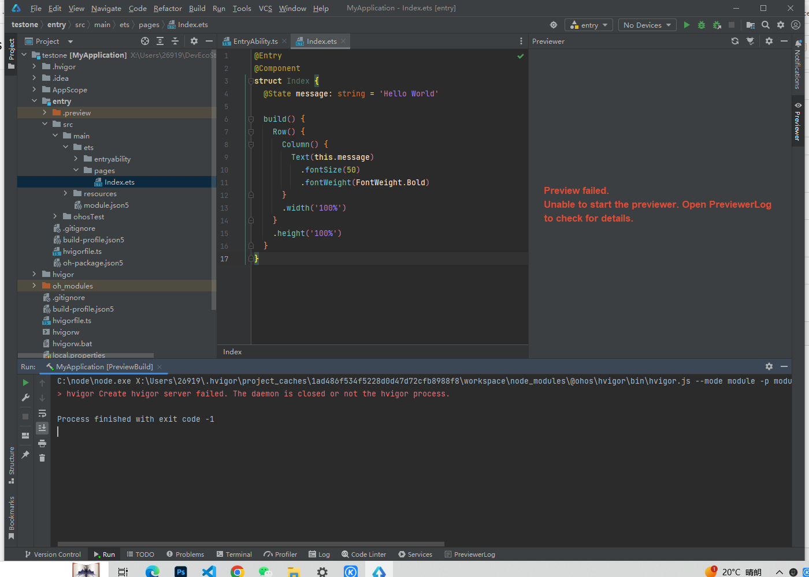The height and width of the screenshot is (577, 809).
Task: Hide the Project tool window
Action: coord(209,41)
